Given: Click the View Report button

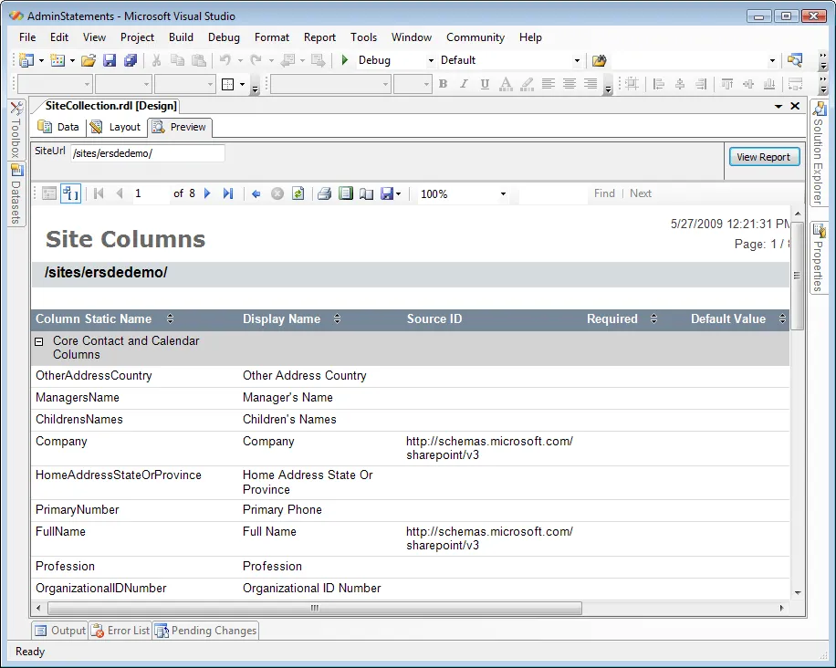Looking at the screenshot, I should coord(764,157).
